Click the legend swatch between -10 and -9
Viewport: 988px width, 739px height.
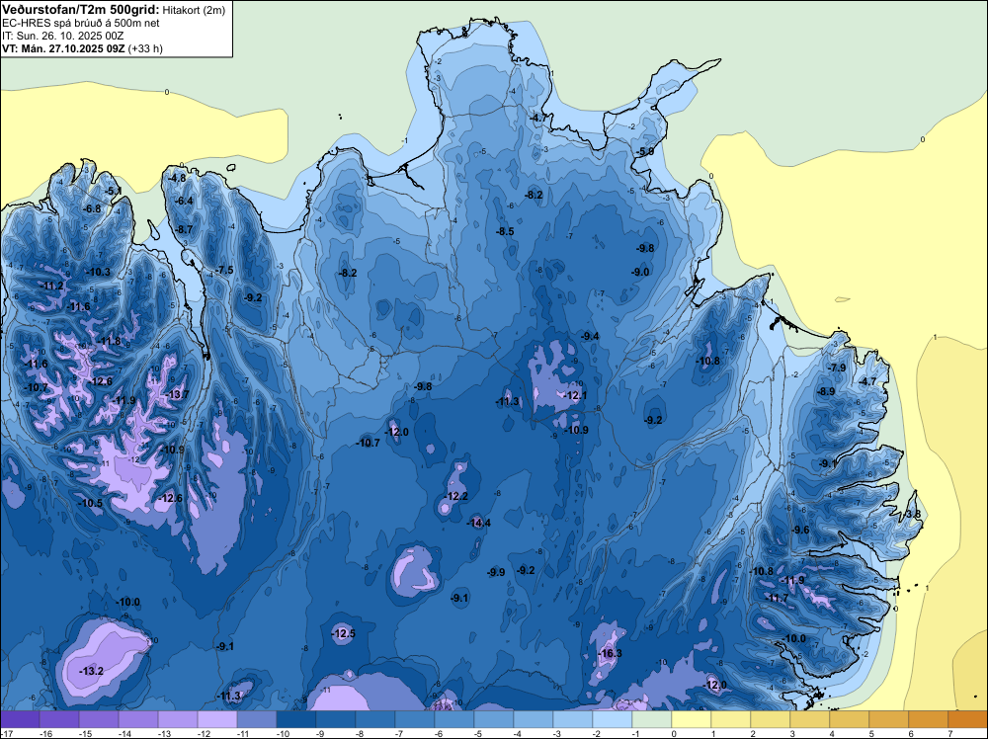point(296,719)
